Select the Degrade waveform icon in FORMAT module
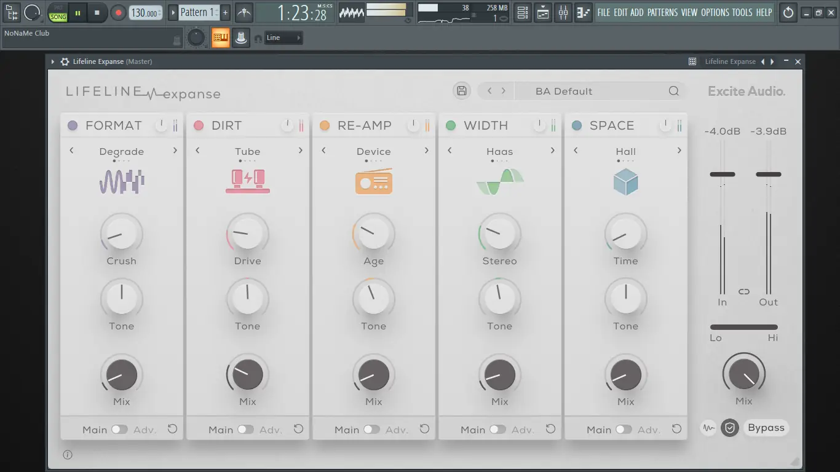This screenshot has height=472, width=840. click(x=121, y=181)
